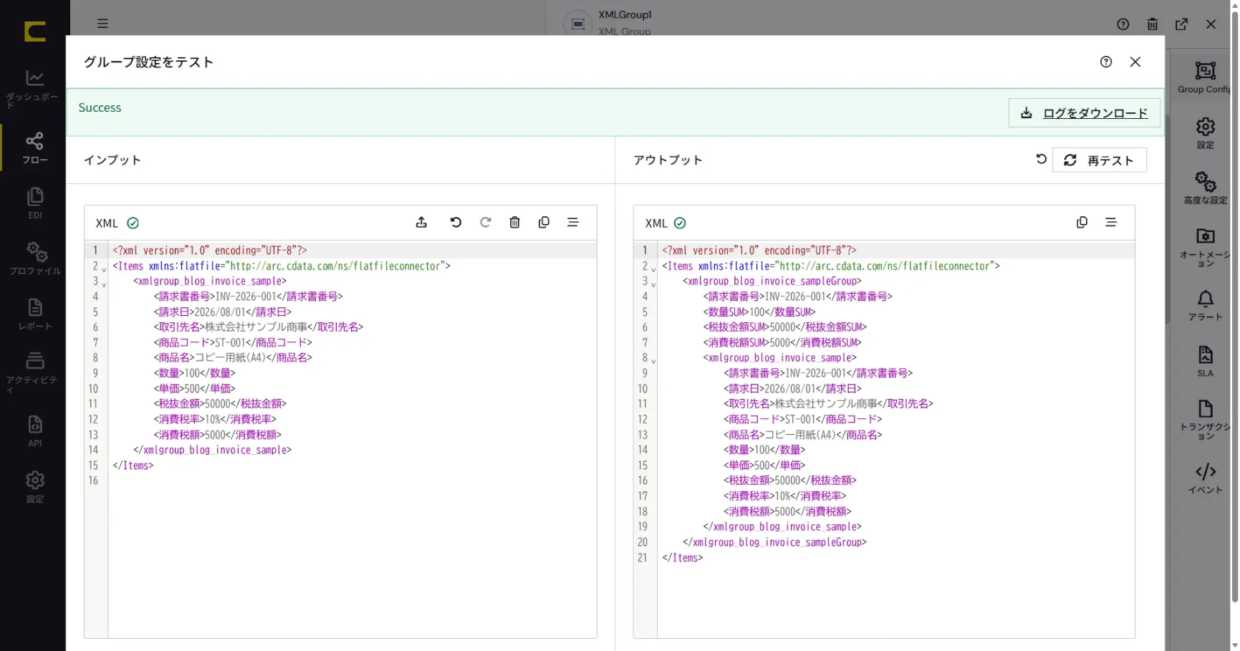Image resolution: width=1240 pixels, height=651 pixels.
Task: Collapse output line 2 Items fold arrow
Action: 653,270
